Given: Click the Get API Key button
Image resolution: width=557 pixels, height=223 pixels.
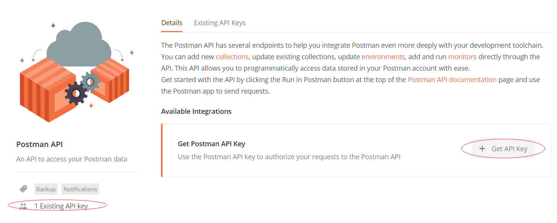Looking at the screenshot, I should click(503, 149).
